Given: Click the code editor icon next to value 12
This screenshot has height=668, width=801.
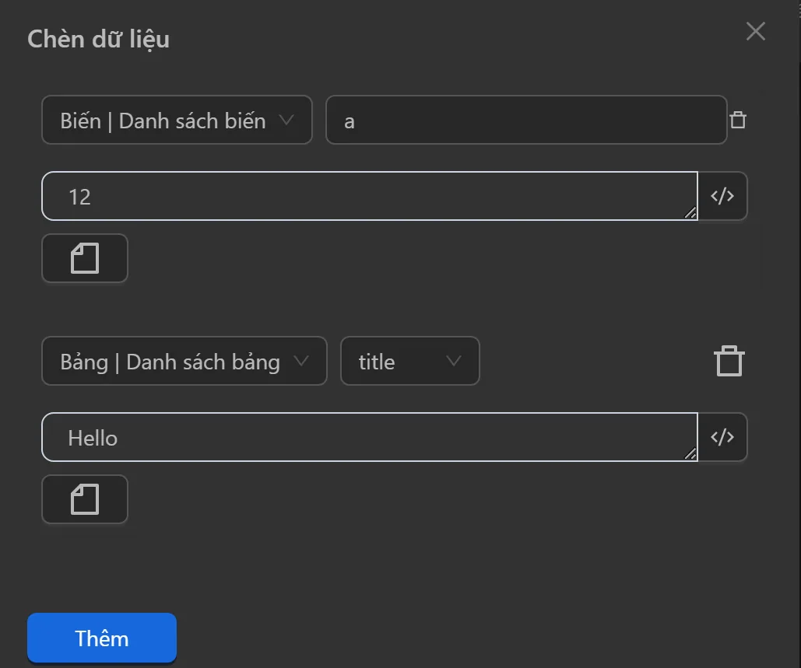Looking at the screenshot, I should click(x=722, y=196).
